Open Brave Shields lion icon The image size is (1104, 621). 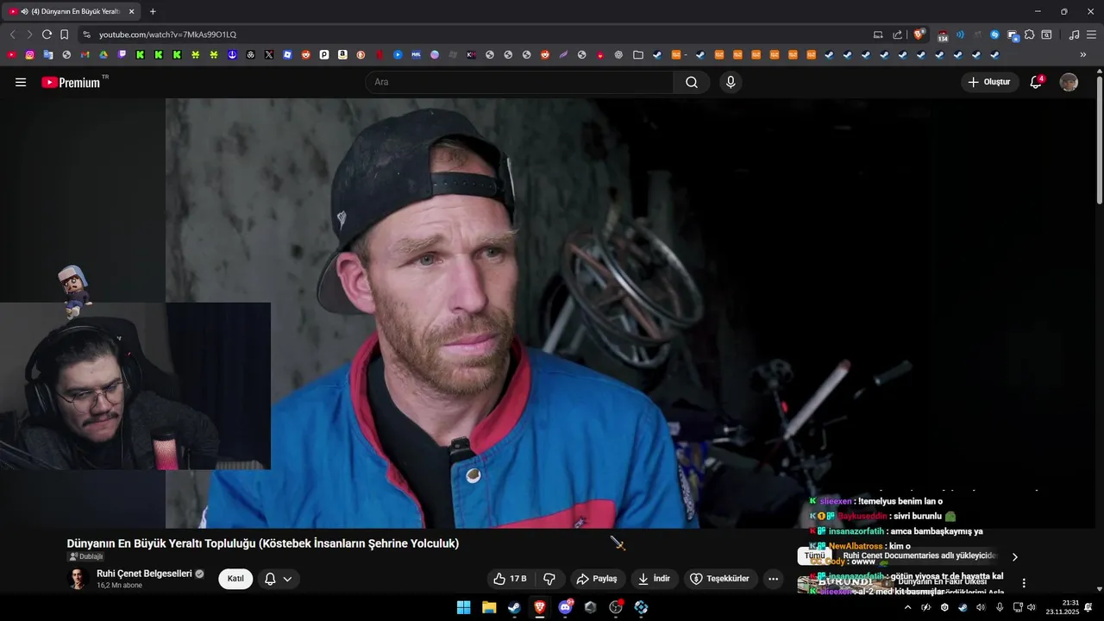919,34
